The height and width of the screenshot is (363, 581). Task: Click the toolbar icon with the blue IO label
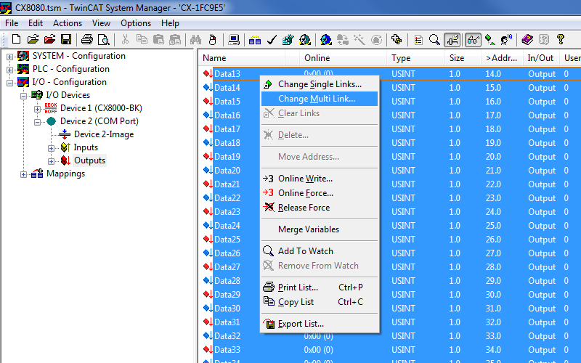tap(506, 39)
